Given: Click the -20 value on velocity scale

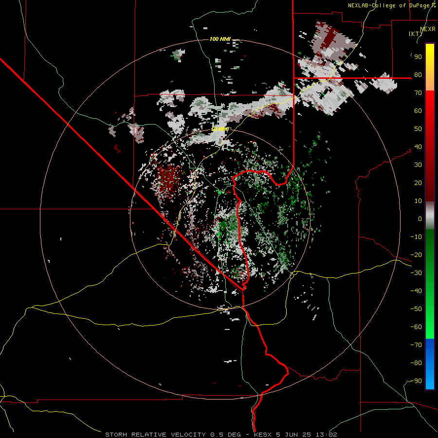Looking at the screenshot, I should 416,255.
